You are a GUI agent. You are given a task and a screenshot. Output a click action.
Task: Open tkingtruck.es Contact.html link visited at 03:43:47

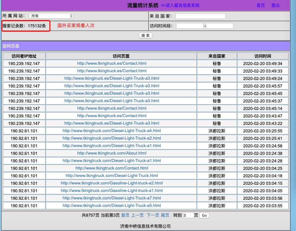coord(112,116)
